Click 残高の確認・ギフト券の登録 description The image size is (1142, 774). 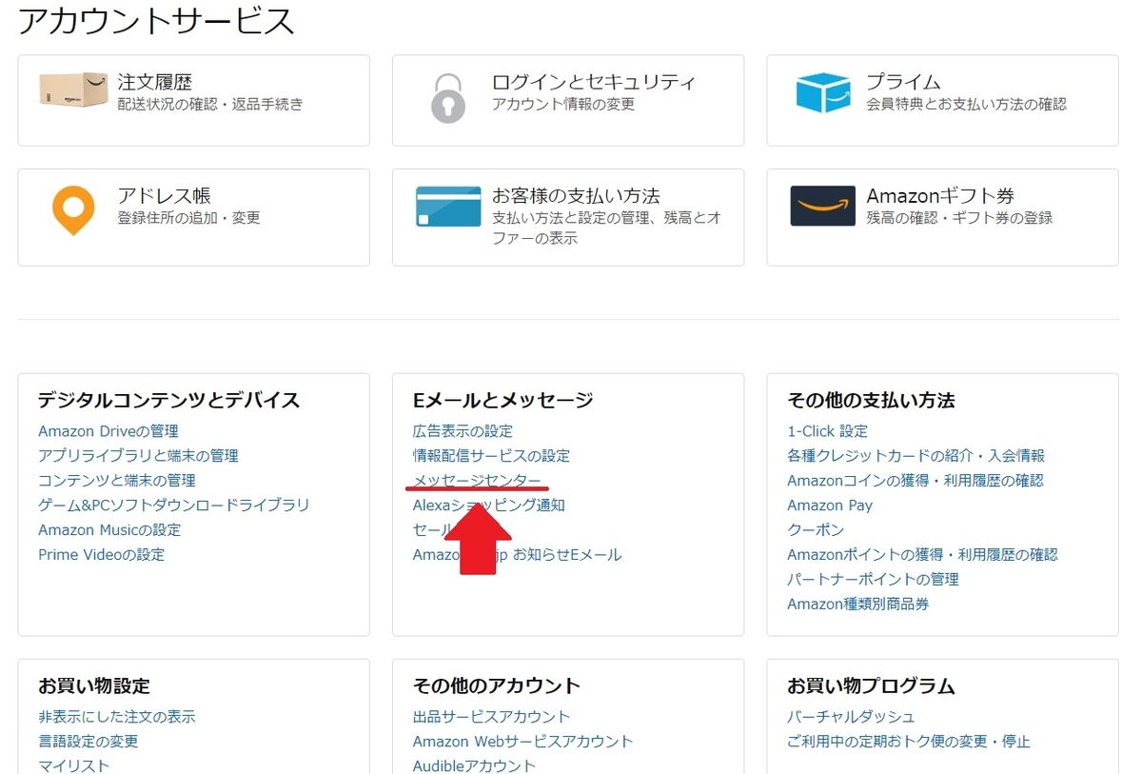coord(959,218)
